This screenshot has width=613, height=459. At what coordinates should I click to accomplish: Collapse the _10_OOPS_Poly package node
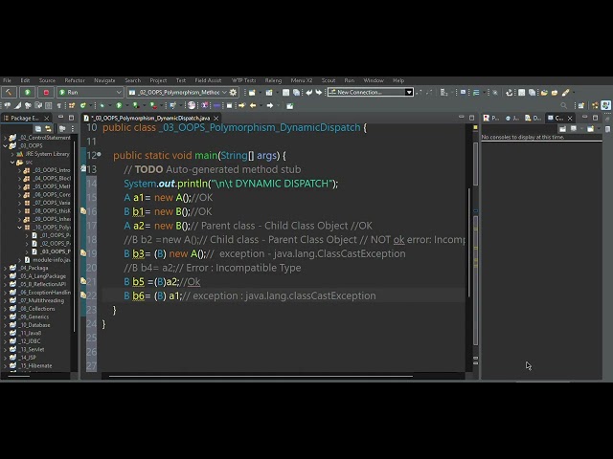click(19, 228)
